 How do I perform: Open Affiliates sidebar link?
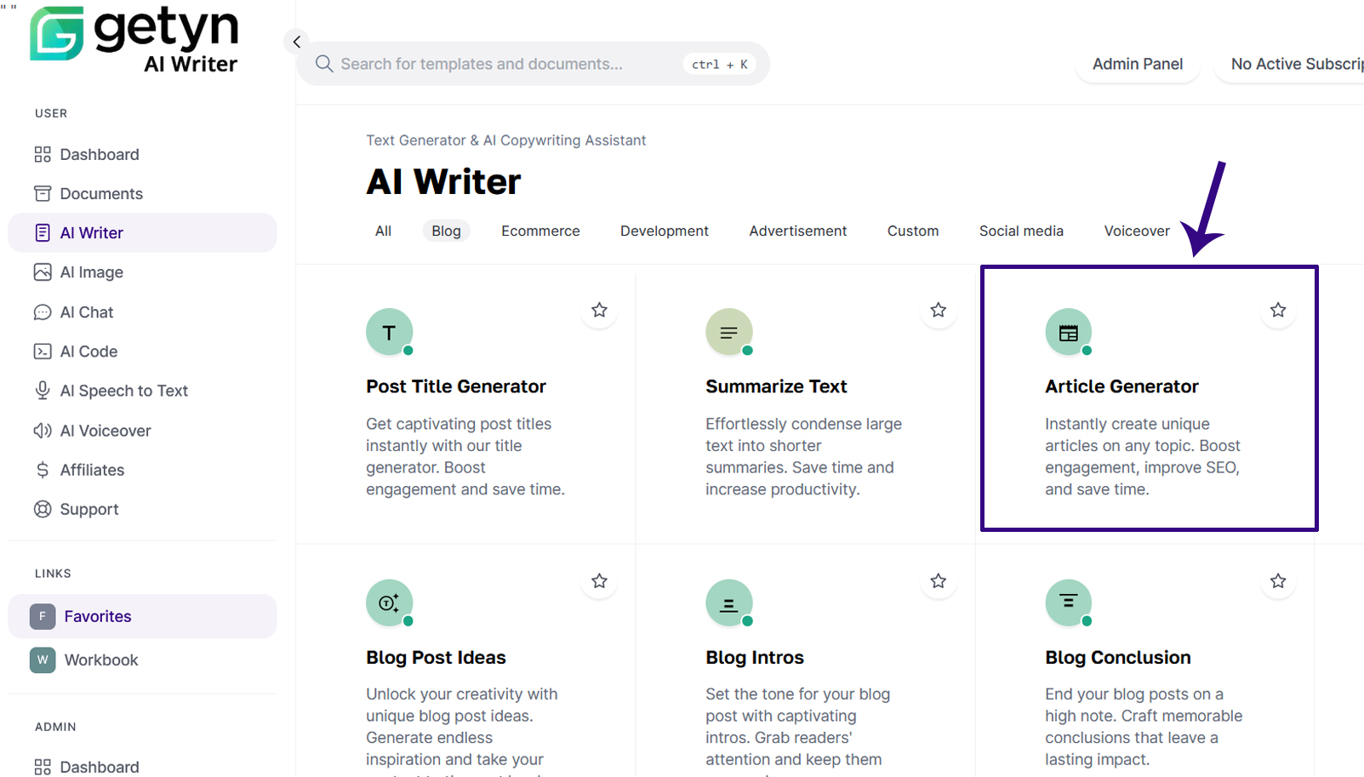[92, 470]
